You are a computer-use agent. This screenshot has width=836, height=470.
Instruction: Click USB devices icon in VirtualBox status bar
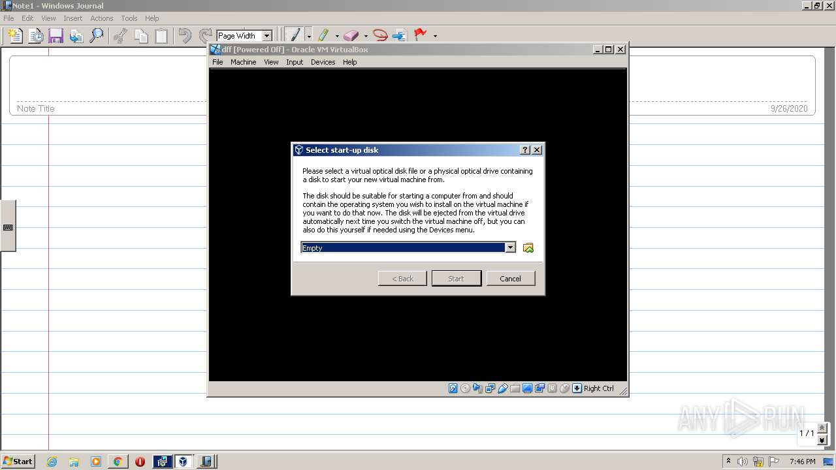point(502,388)
